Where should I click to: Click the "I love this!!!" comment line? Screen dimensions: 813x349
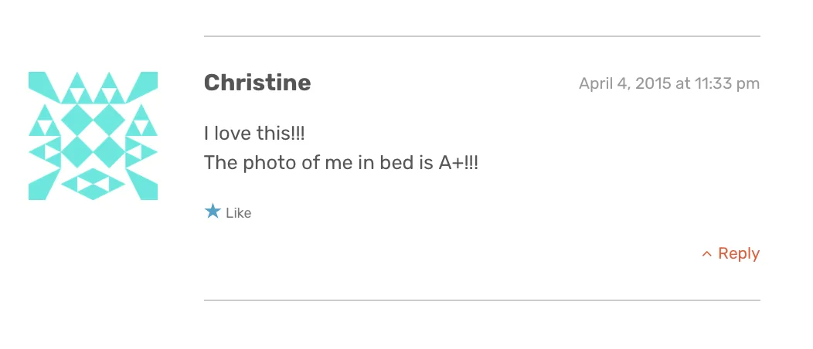tap(254, 134)
